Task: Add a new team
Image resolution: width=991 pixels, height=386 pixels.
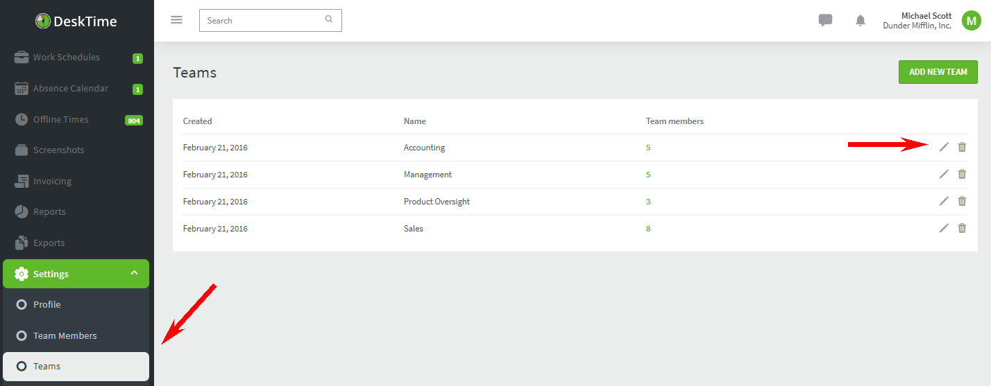Action: [x=938, y=72]
